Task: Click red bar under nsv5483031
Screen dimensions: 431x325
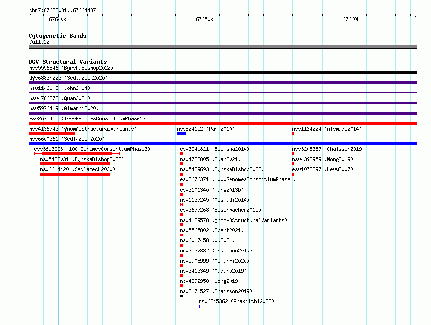Action: 76,164
